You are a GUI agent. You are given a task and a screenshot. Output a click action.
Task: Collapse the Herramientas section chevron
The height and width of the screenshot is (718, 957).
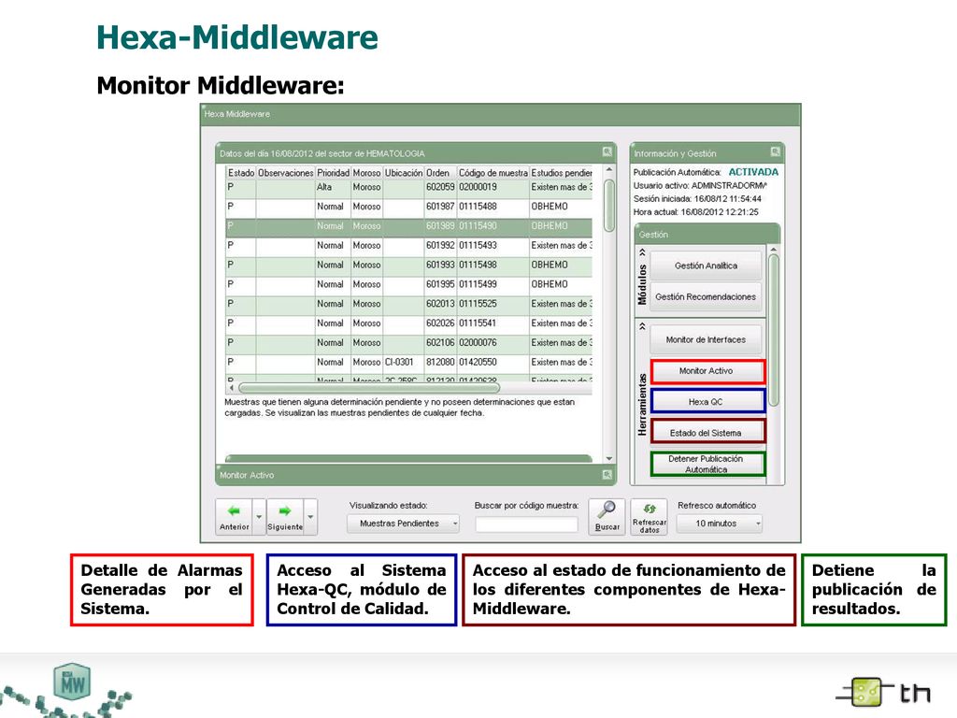pos(642,326)
